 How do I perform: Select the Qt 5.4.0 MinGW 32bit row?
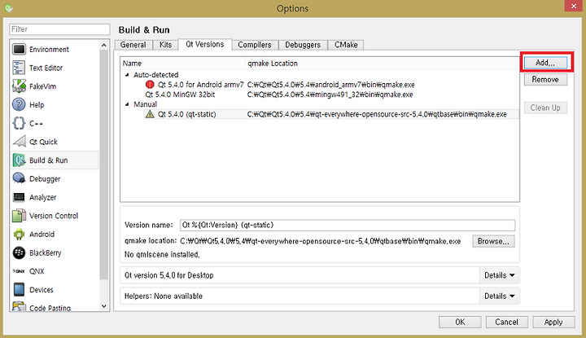coord(320,94)
